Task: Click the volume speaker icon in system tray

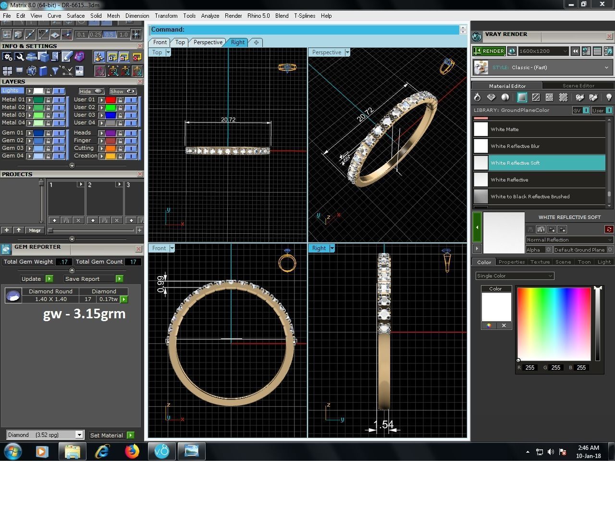Action: click(551, 452)
